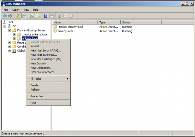Screen dimensions: 195x137
Task: Maximize the DNS Manager window
Action: [x=187, y=4]
